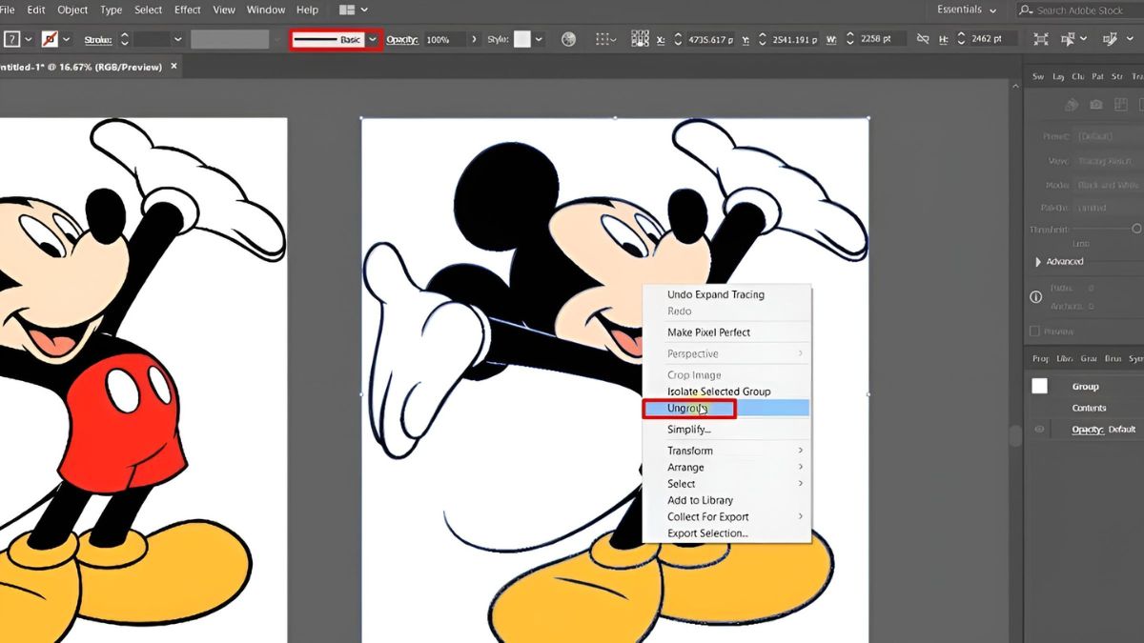Switch to the Lay (Layers) panel tab
Viewport: 1144px width, 643px height.
tap(1058, 76)
